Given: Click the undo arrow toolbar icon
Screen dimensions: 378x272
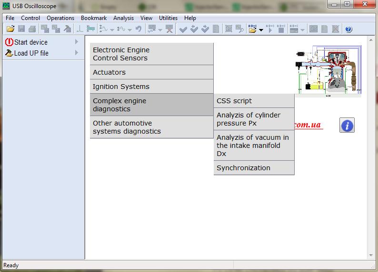Looking at the screenshot, I should pos(138,29).
